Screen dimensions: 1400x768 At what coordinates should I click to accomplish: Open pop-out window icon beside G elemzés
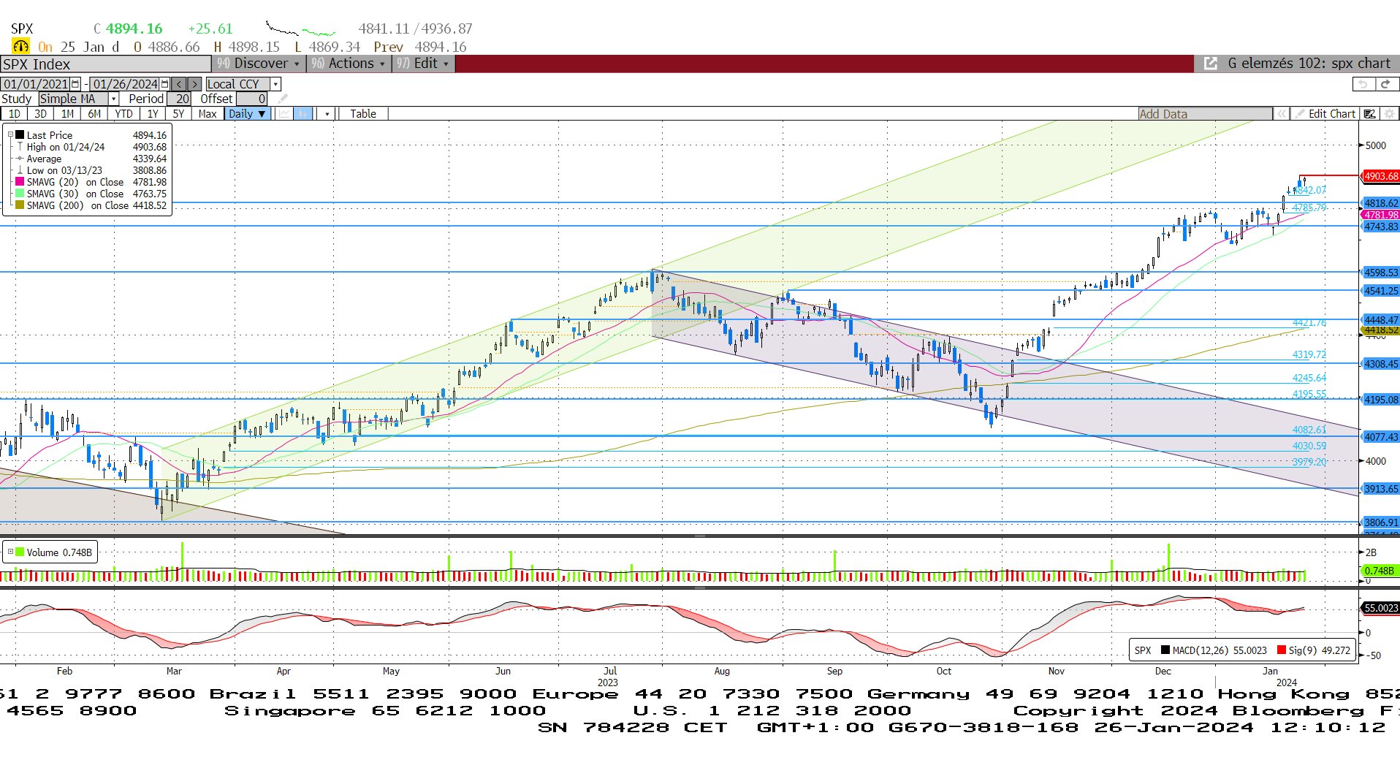[1211, 64]
